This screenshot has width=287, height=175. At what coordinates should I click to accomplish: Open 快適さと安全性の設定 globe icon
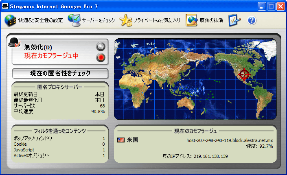coord(10,20)
